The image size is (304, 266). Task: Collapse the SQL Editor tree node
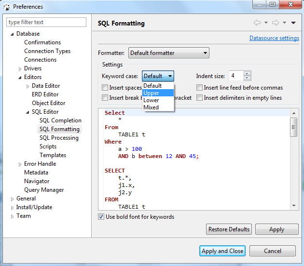pos(28,112)
